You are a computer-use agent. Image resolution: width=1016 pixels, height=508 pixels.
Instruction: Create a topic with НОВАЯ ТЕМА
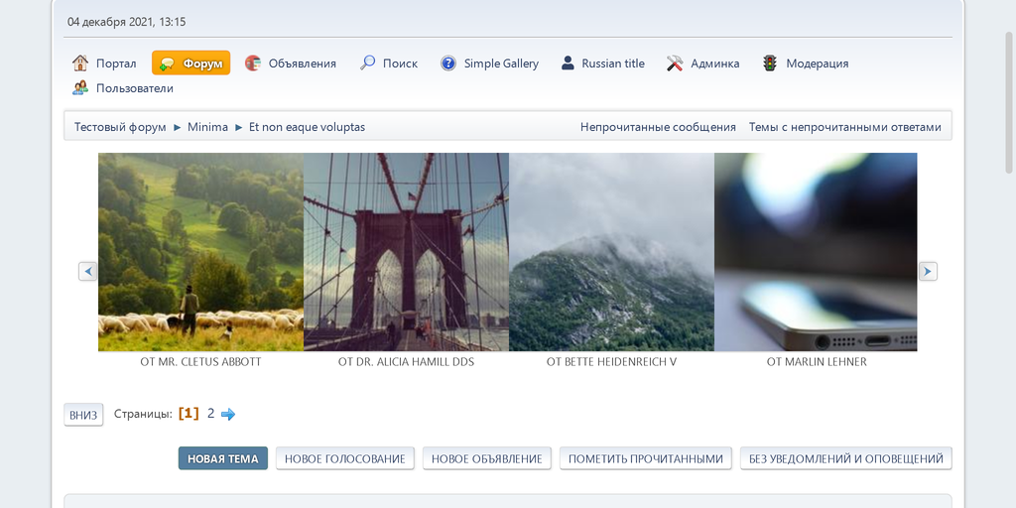[223, 458]
